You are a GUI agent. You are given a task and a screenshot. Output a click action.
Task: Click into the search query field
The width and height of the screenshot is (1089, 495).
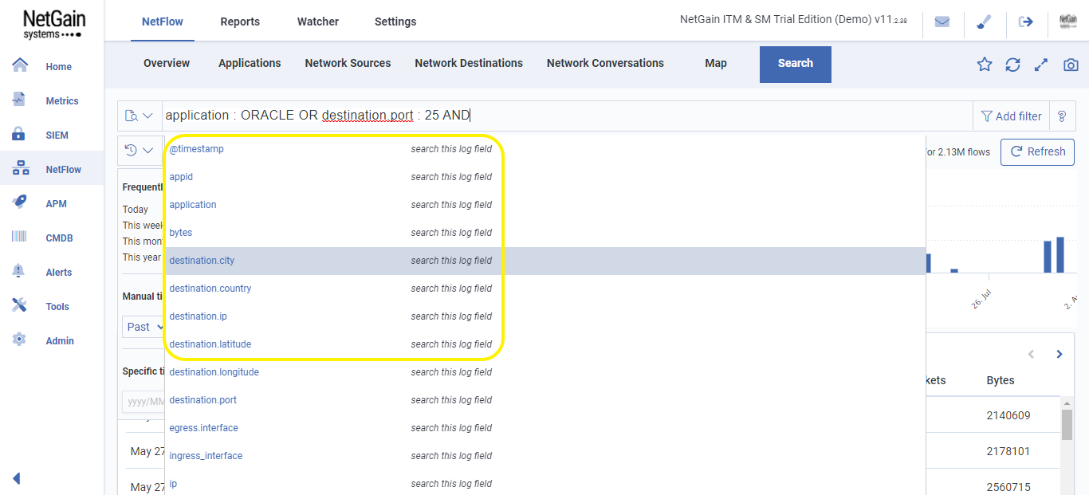coord(567,116)
